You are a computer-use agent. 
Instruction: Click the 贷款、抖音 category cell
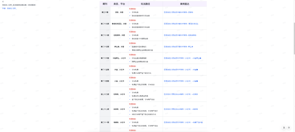click(x=119, y=12)
